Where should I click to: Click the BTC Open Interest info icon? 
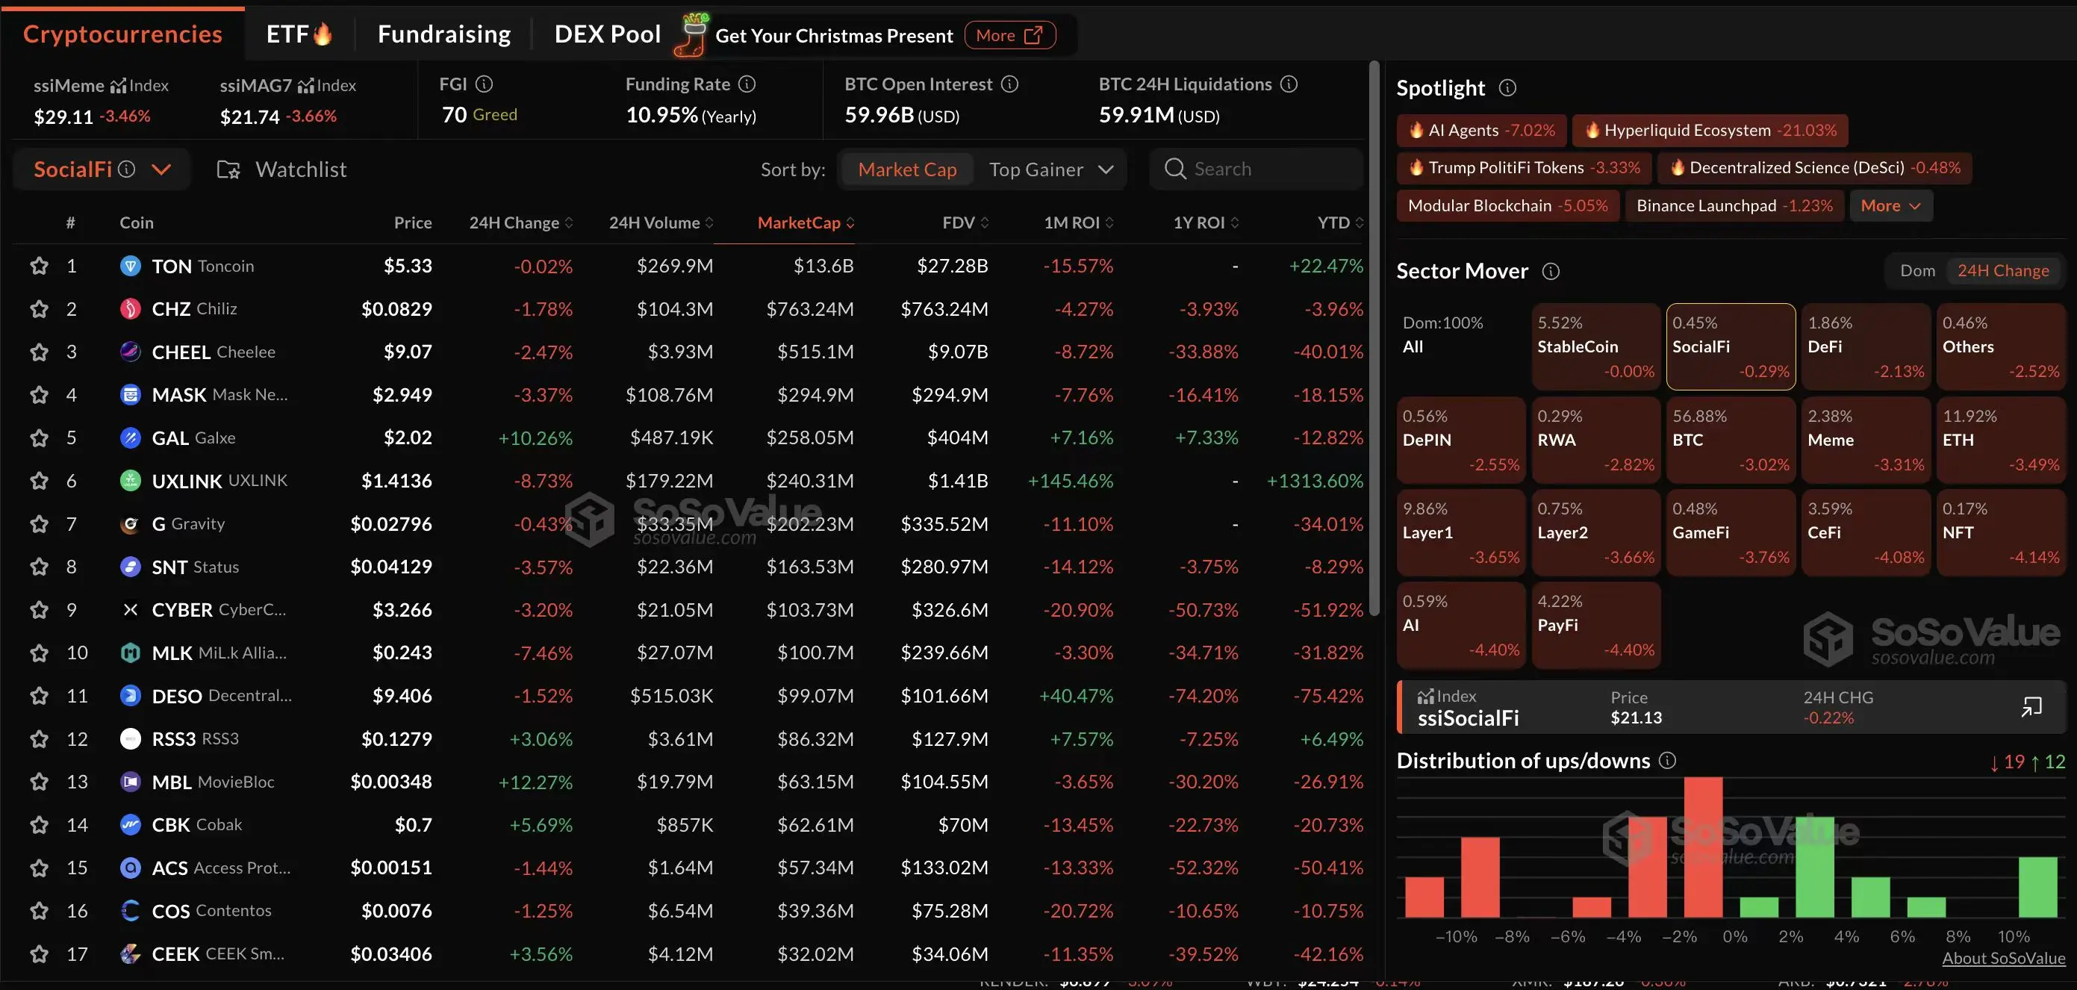coord(1009,84)
